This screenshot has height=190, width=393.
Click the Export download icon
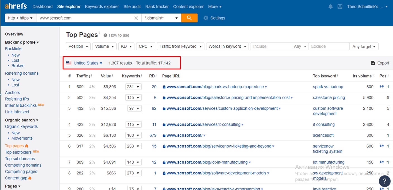tap(373, 63)
